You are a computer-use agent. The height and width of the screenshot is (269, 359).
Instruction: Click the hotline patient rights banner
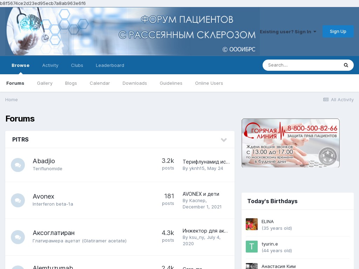(x=290, y=143)
